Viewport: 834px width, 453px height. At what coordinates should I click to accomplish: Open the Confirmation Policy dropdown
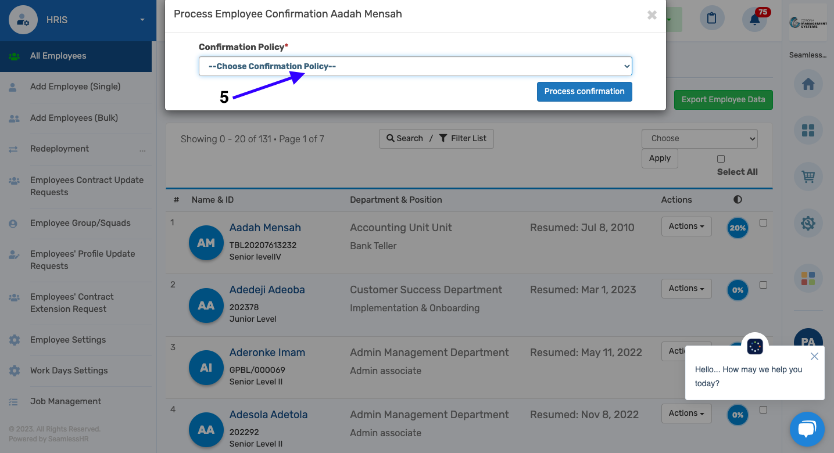(415, 66)
